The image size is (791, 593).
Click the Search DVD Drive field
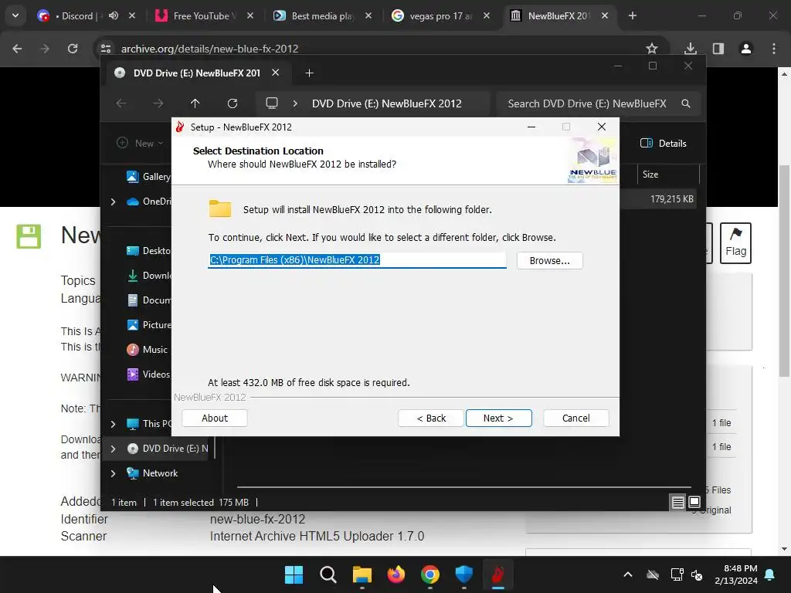(599, 103)
